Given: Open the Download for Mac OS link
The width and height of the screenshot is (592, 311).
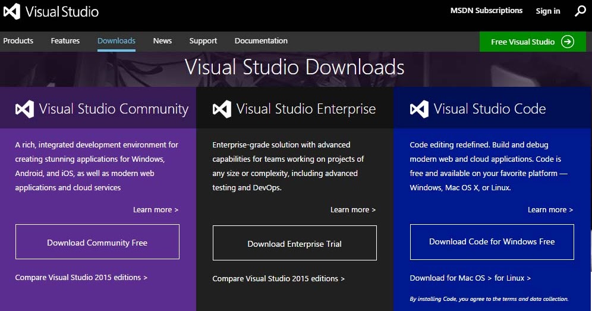Looking at the screenshot, I should point(451,278).
